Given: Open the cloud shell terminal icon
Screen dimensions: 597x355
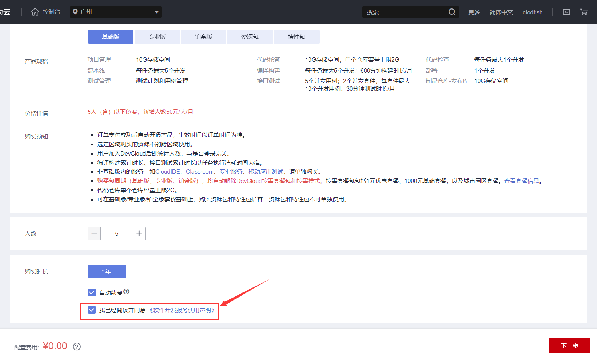Looking at the screenshot, I should (x=566, y=12).
